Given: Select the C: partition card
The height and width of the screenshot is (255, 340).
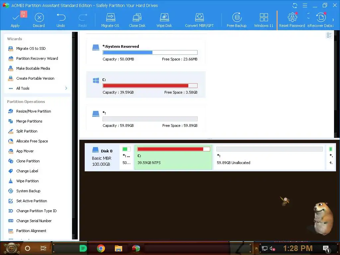Looking at the screenshot, I should point(146,85).
